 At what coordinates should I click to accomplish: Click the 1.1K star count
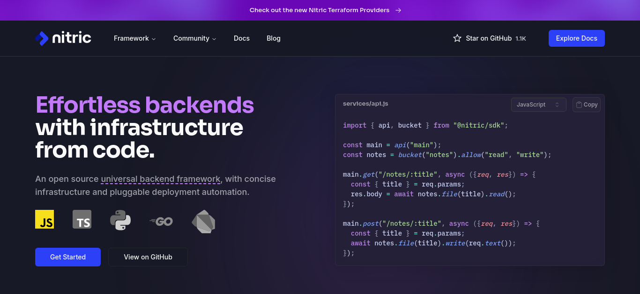[521, 39]
